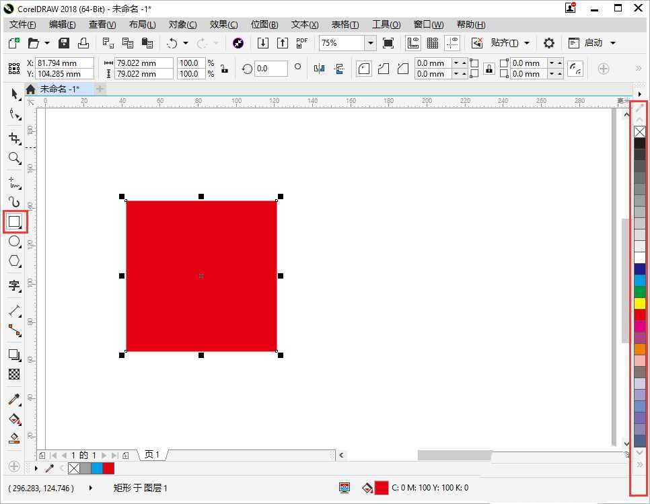Choose the Polygon tool
The height and width of the screenshot is (504, 650).
[14, 261]
